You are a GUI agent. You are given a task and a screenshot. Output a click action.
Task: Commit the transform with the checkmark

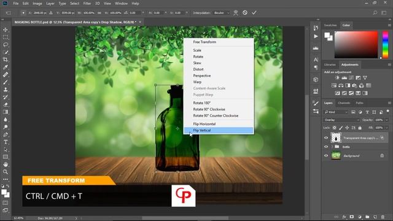tap(254, 12)
